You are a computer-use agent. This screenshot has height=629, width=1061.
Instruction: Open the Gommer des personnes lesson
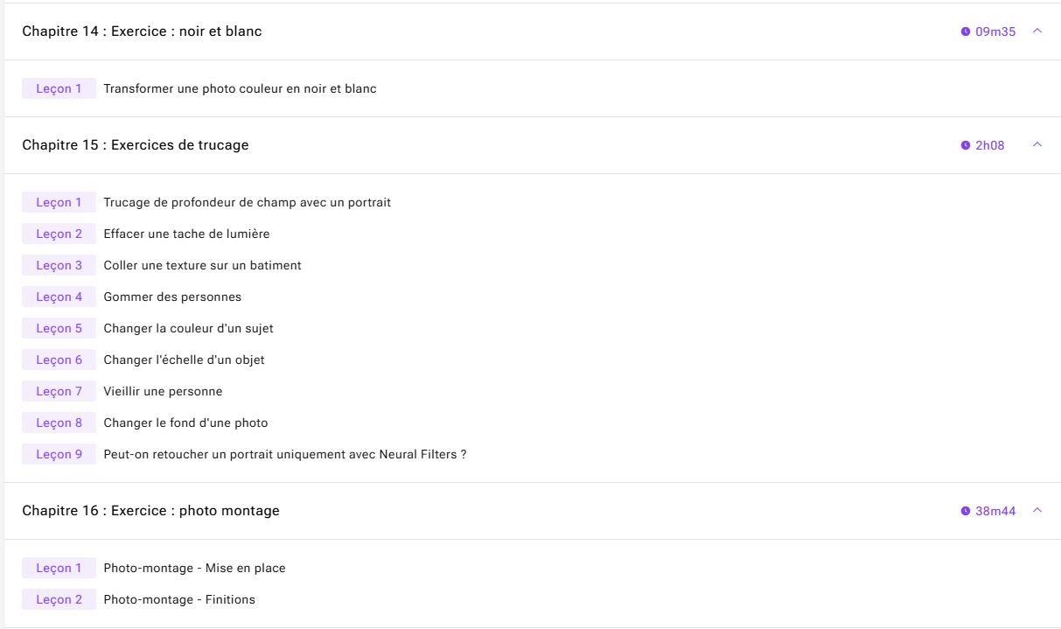[x=172, y=297]
